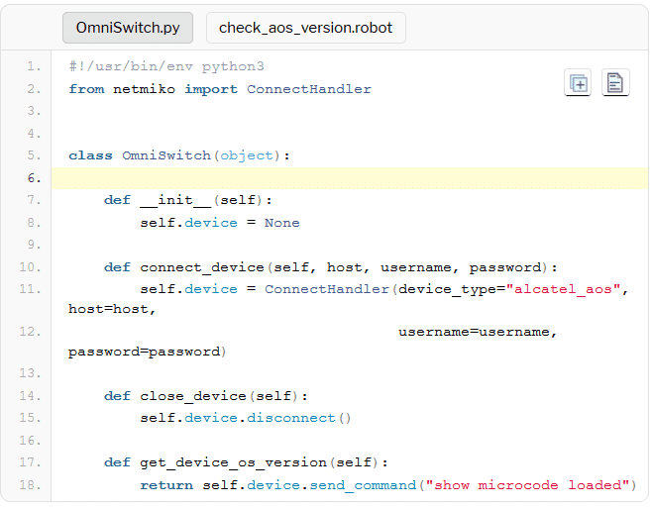This screenshot has width=651, height=507.
Task: Click the ConnectHandler name in import line
Action: [x=309, y=89]
